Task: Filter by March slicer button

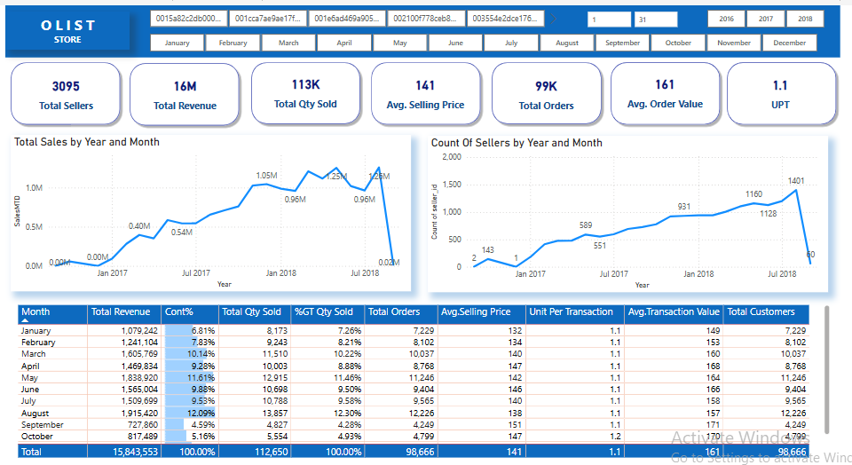Action: [288, 43]
